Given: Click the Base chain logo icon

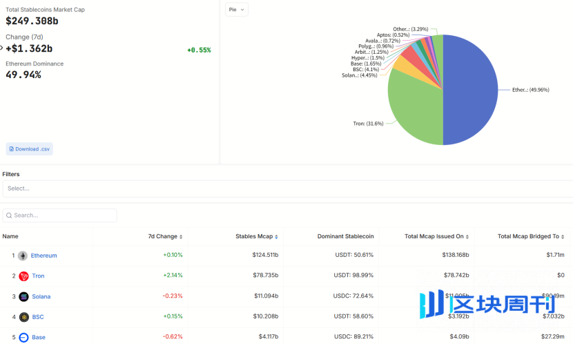Looking at the screenshot, I should tap(23, 337).
